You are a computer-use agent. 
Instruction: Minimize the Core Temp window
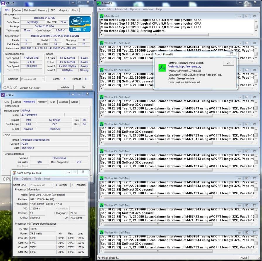click(x=68, y=172)
